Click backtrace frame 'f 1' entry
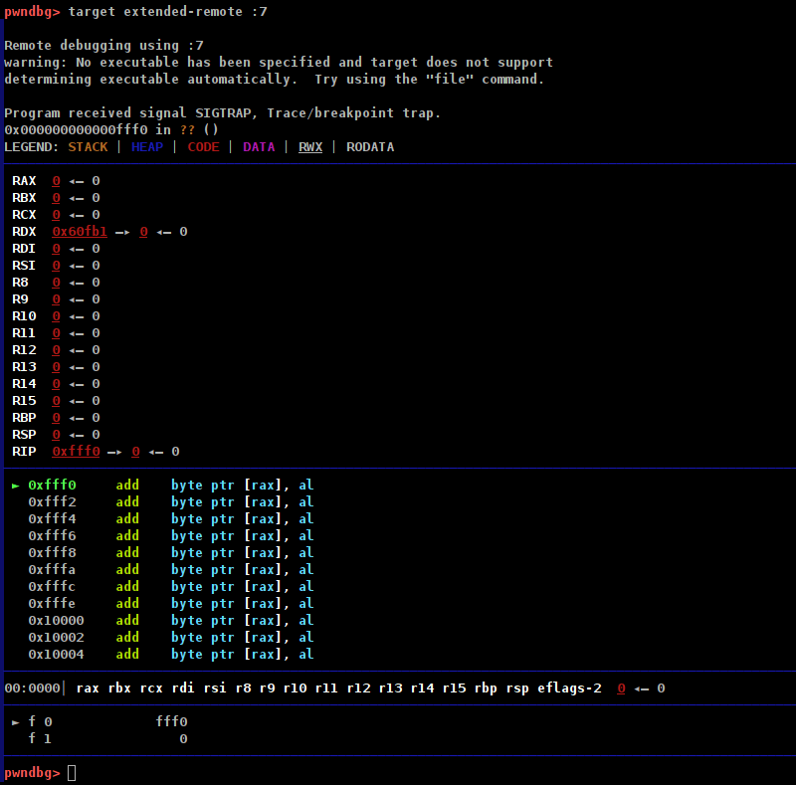Image resolution: width=796 pixels, height=785 pixels. pyautogui.click(x=107, y=739)
